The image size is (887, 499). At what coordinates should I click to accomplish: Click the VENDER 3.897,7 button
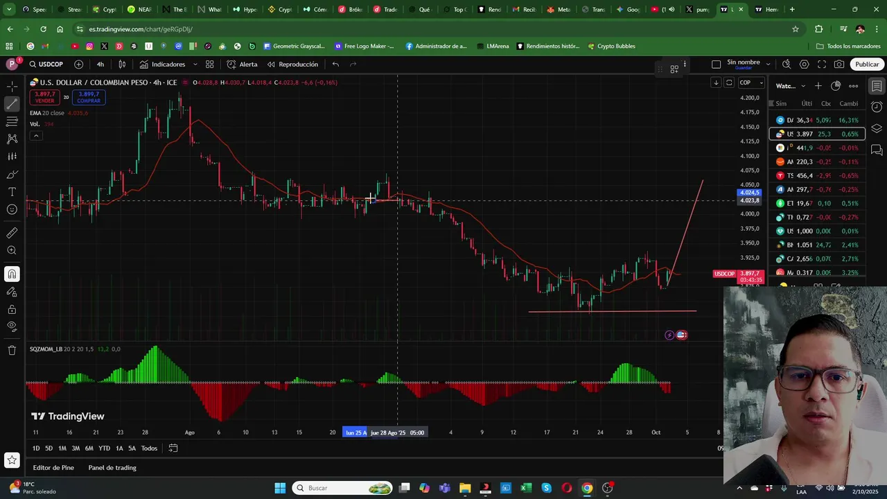[x=44, y=97]
